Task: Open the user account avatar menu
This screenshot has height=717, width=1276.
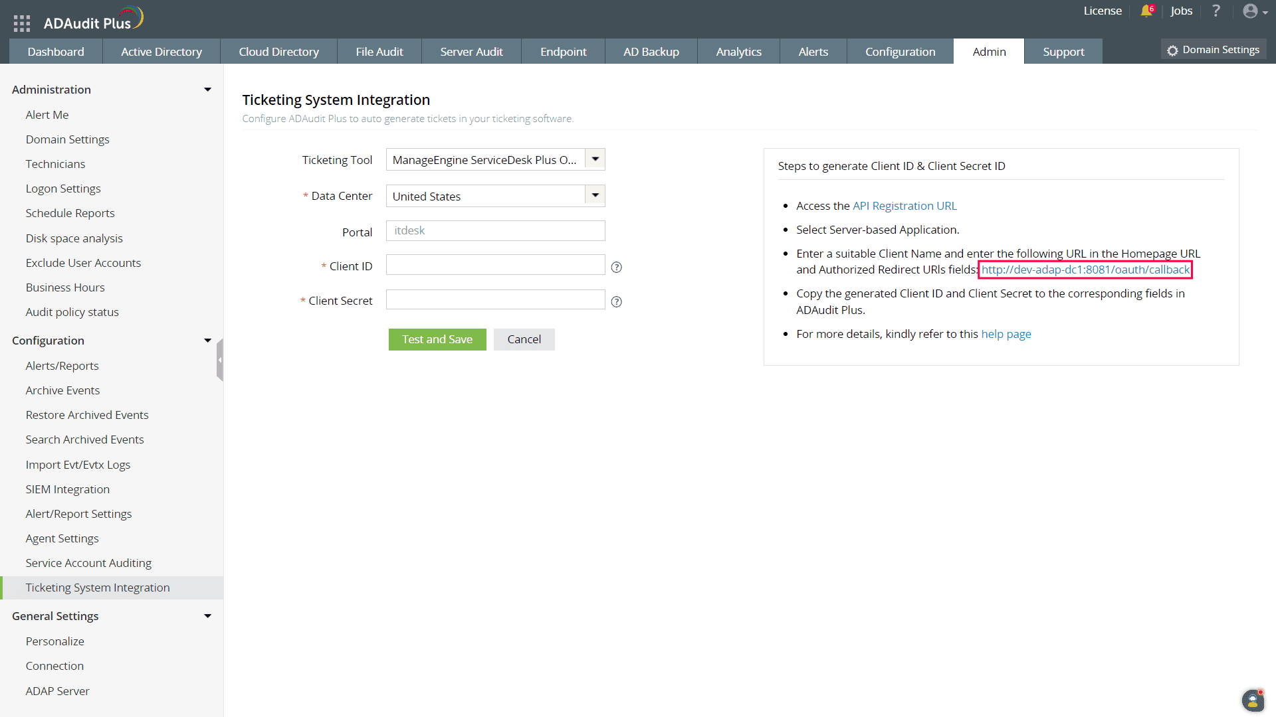Action: point(1254,11)
